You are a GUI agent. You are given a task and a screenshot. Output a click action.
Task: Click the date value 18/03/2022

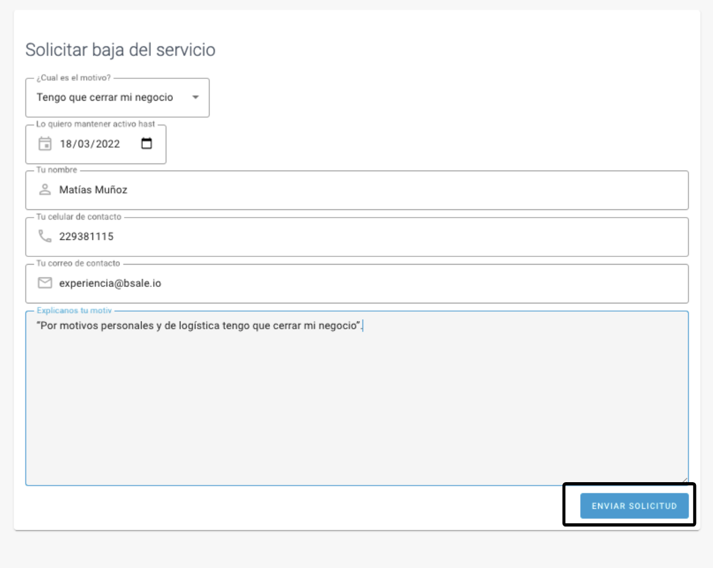click(90, 143)
